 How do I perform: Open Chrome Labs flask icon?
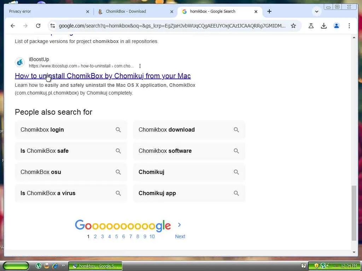pyautogui.click(x=311, y=26)
